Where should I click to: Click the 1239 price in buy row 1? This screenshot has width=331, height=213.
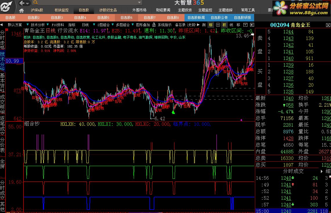(288, 65)
